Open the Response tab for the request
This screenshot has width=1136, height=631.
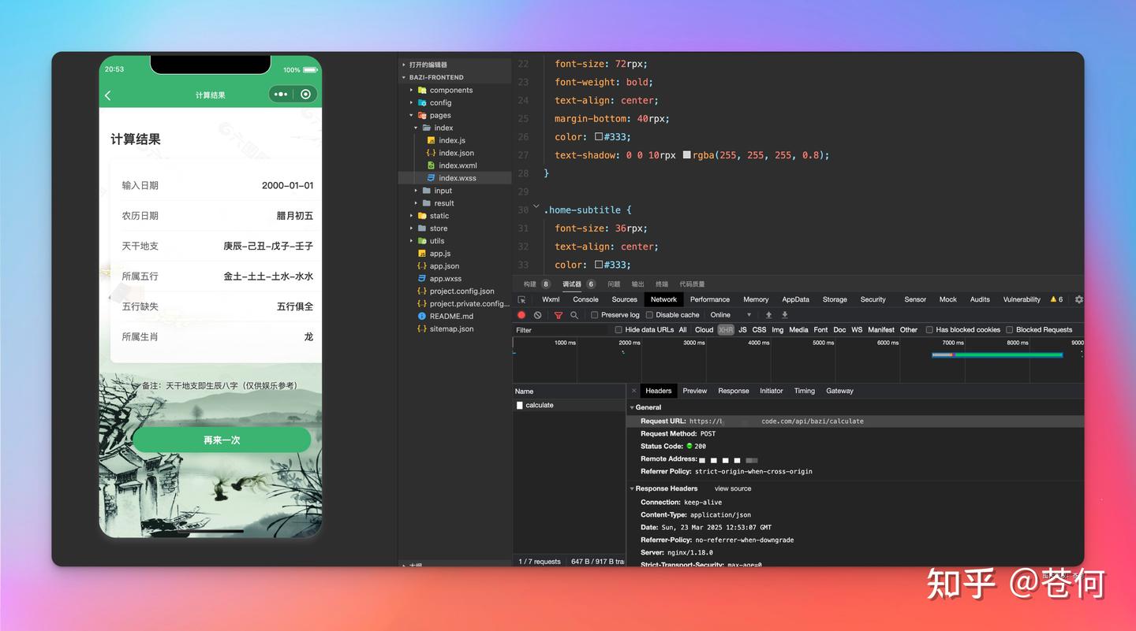(733, 391)
